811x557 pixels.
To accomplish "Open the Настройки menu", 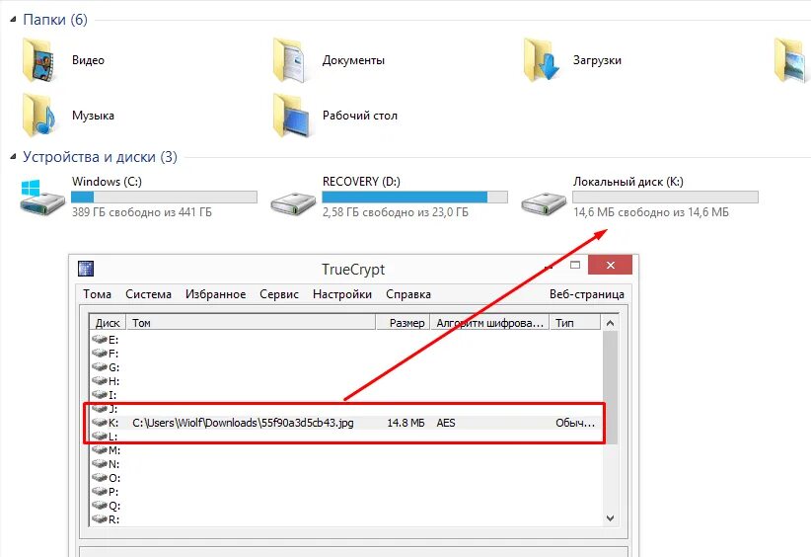I will click(x=342, y=294).
